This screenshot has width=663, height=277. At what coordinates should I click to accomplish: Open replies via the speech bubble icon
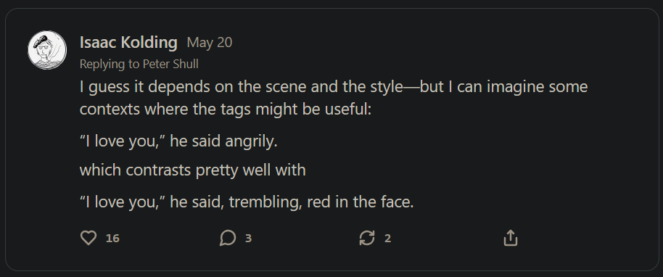coord(228,238)
